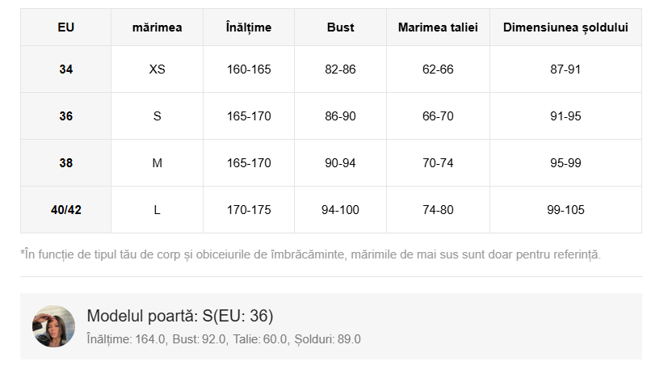Choose the XS size cell
This screenshot has height=374, width=668.
point(157,69)
